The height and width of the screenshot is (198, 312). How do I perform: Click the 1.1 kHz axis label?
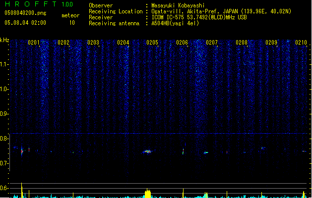click(4, 64)
